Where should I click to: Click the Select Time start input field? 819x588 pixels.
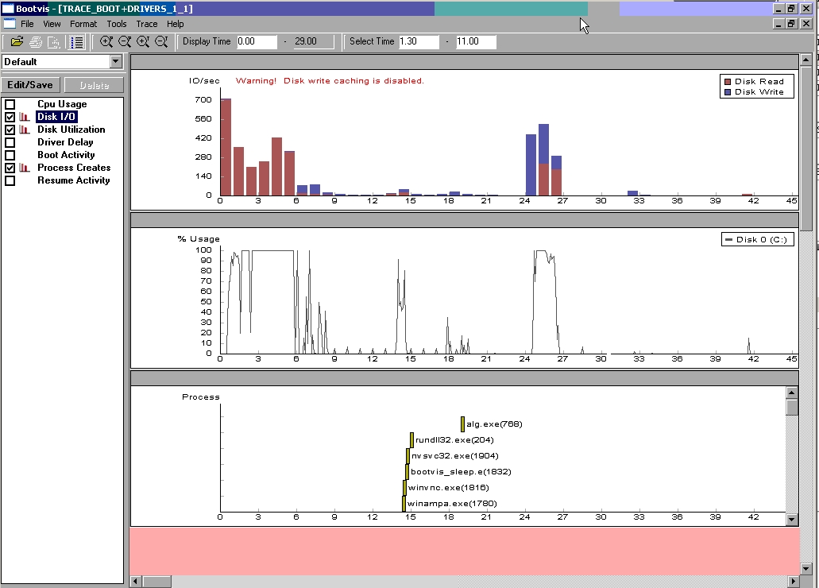(x=418, y=41)
